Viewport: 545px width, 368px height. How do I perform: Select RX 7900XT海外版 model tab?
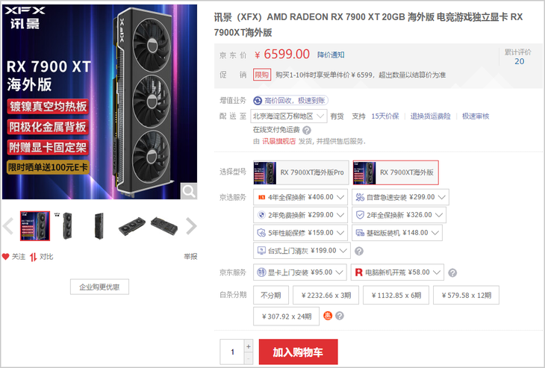tap(396, 172)
